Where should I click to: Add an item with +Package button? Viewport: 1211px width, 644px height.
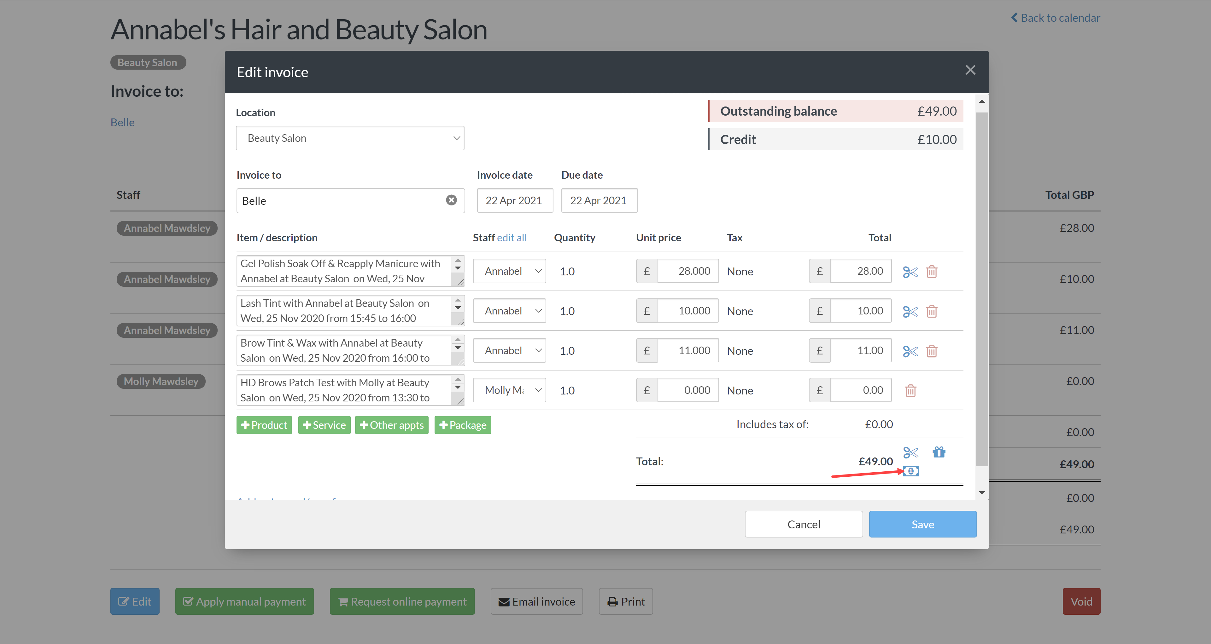click(x=463, y=425)
